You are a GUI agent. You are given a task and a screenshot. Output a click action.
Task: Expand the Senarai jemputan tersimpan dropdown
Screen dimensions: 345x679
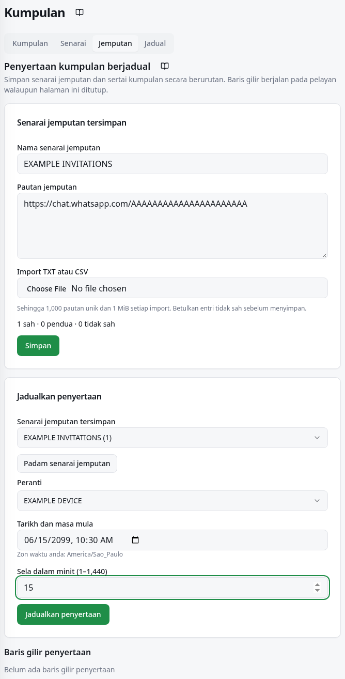[x=173, y=438]
